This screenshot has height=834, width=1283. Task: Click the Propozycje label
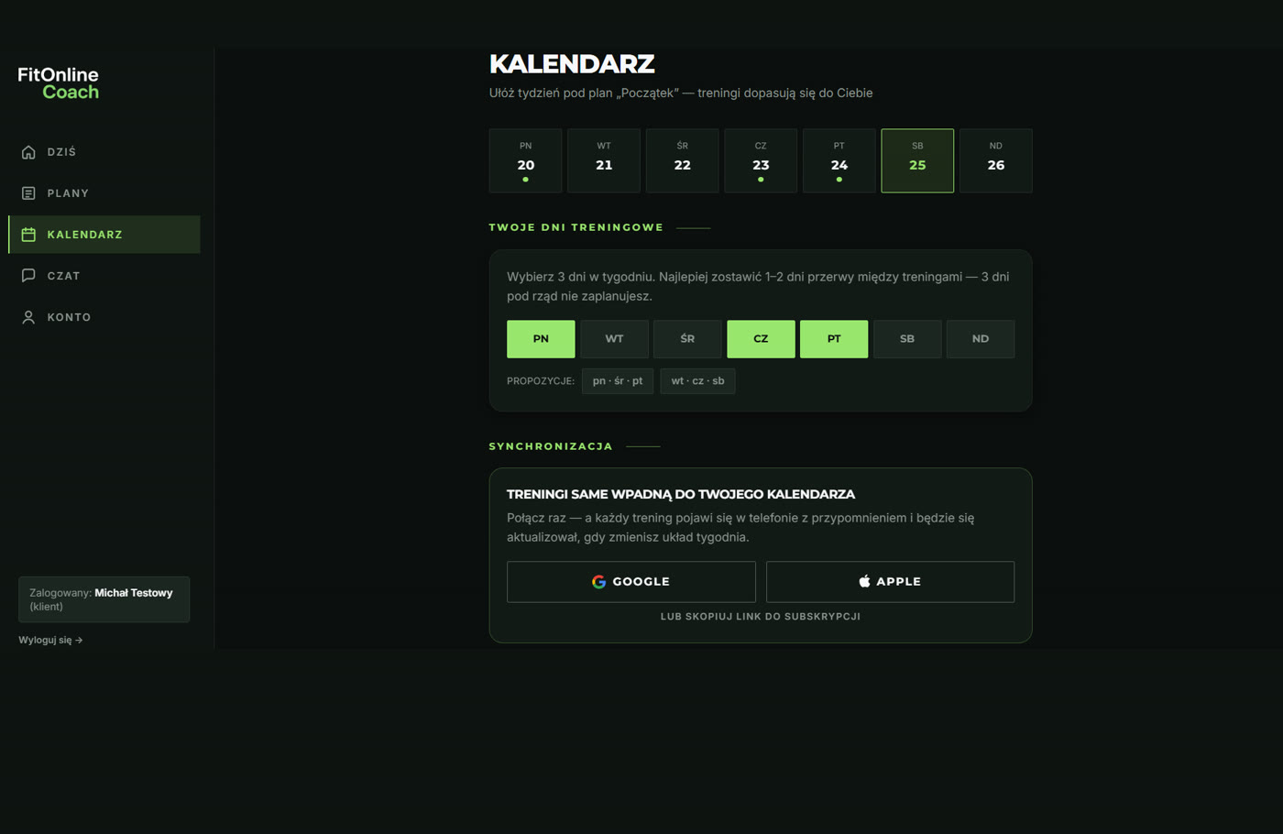coord(541,381)
